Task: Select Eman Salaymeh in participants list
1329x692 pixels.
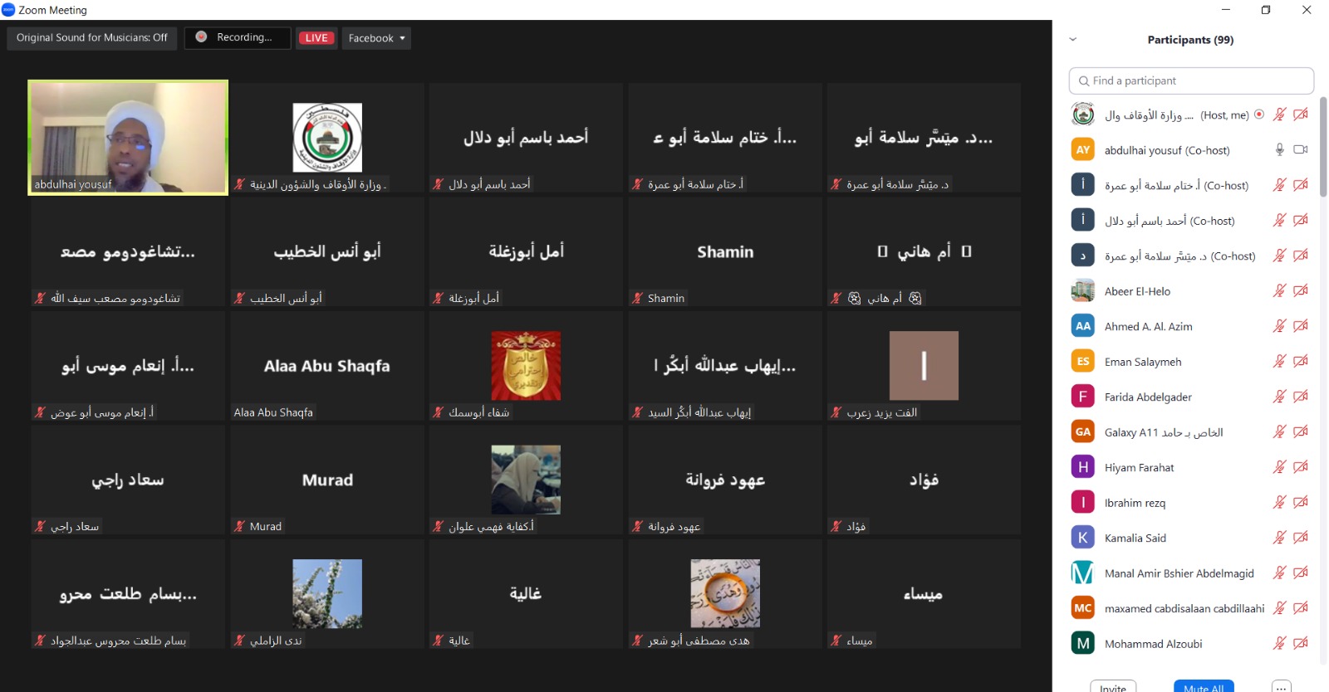Action: point(1142,362)
